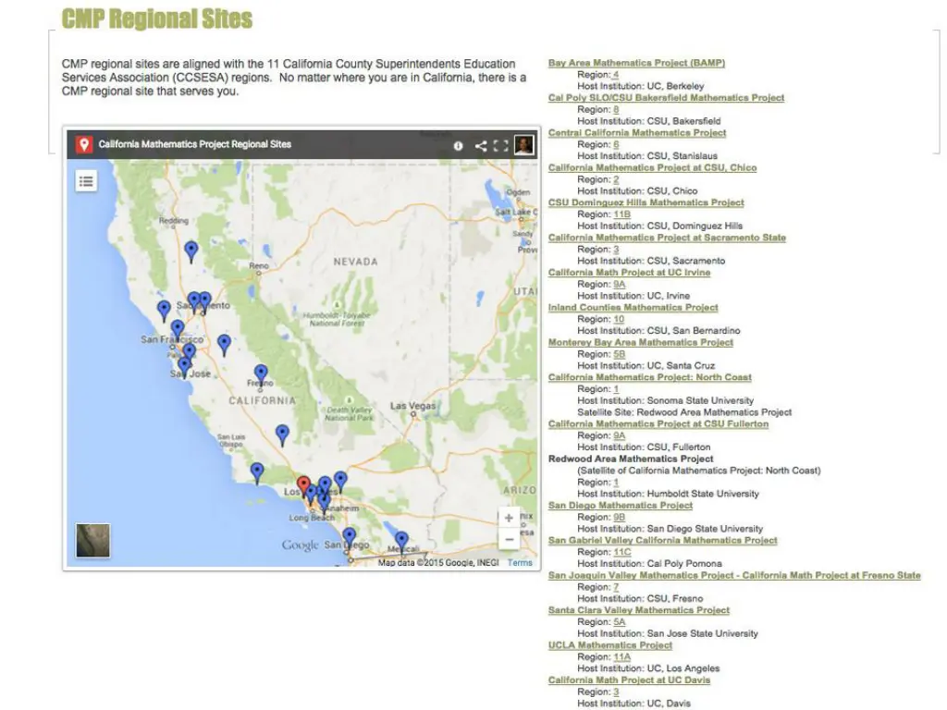Image resolution: width=947 pixels, height=710 pixels.
Task: Click the Redwood Area Mathematics Project heading text
Action: pyautogui.click(x=631, y=459)
